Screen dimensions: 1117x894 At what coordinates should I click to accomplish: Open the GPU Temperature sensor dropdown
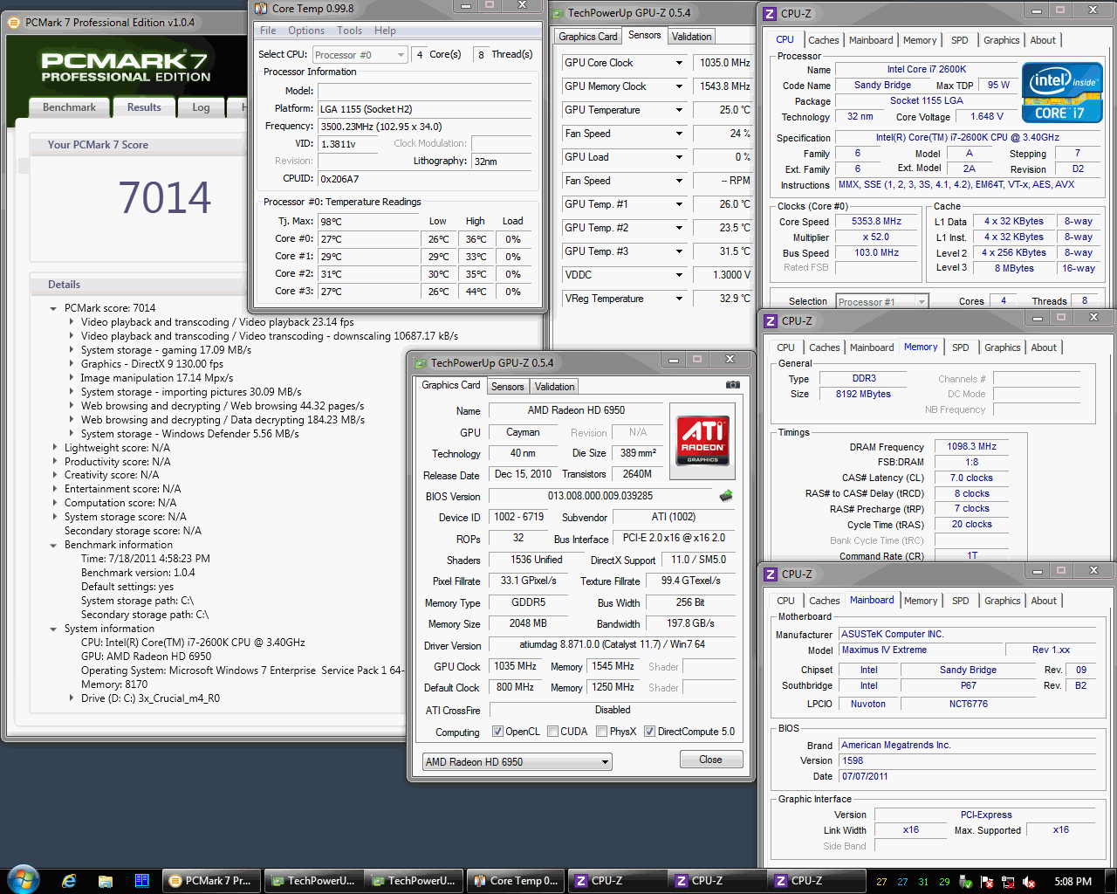[x=679, y=110]
